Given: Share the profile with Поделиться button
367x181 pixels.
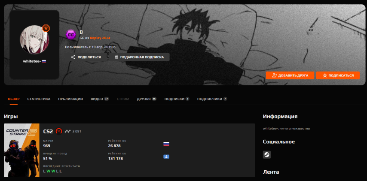Looking at the screenshot, I should [x=86, y=57].
